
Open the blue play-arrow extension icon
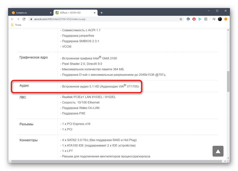(200, 19)
